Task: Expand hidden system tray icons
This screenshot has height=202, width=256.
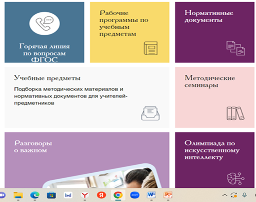Action: coord(225,195)
